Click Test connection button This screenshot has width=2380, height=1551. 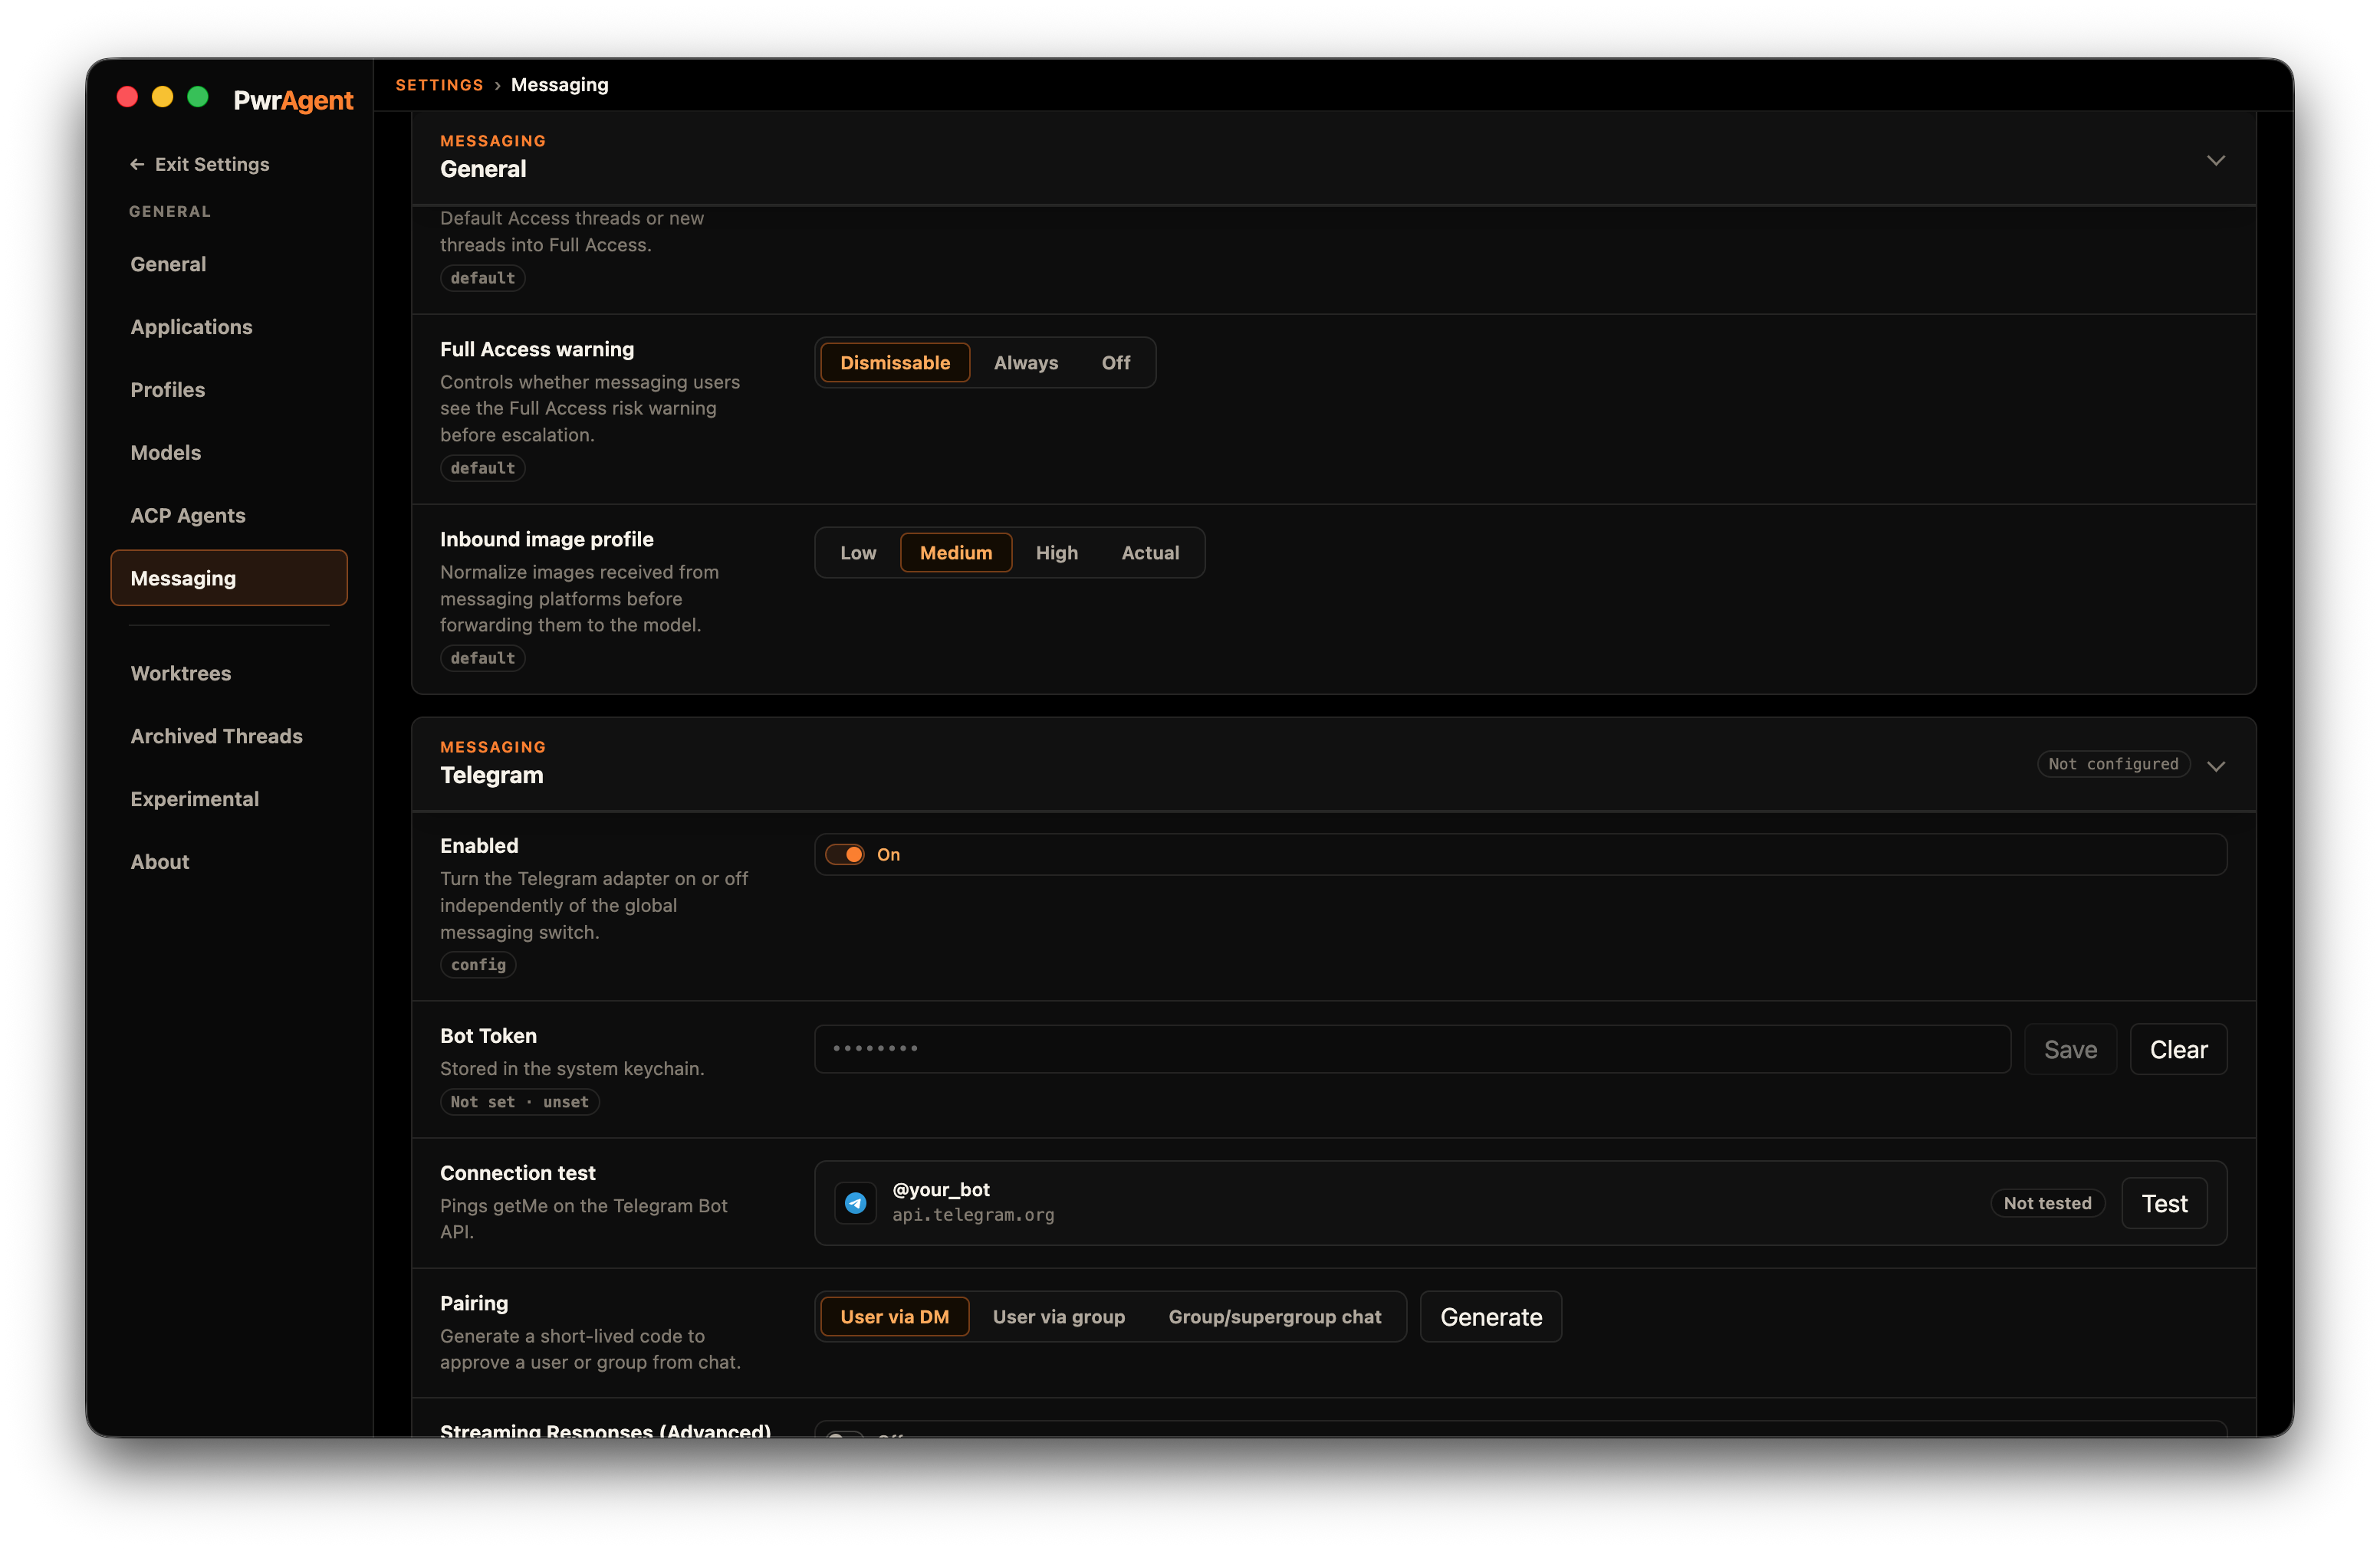[2164, 1203]
